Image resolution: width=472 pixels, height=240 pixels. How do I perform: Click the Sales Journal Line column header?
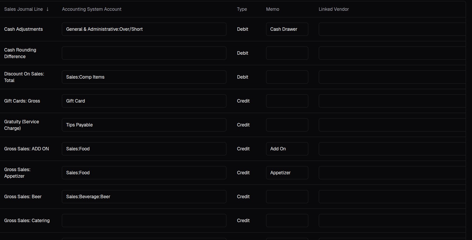[x=23, y=9]
